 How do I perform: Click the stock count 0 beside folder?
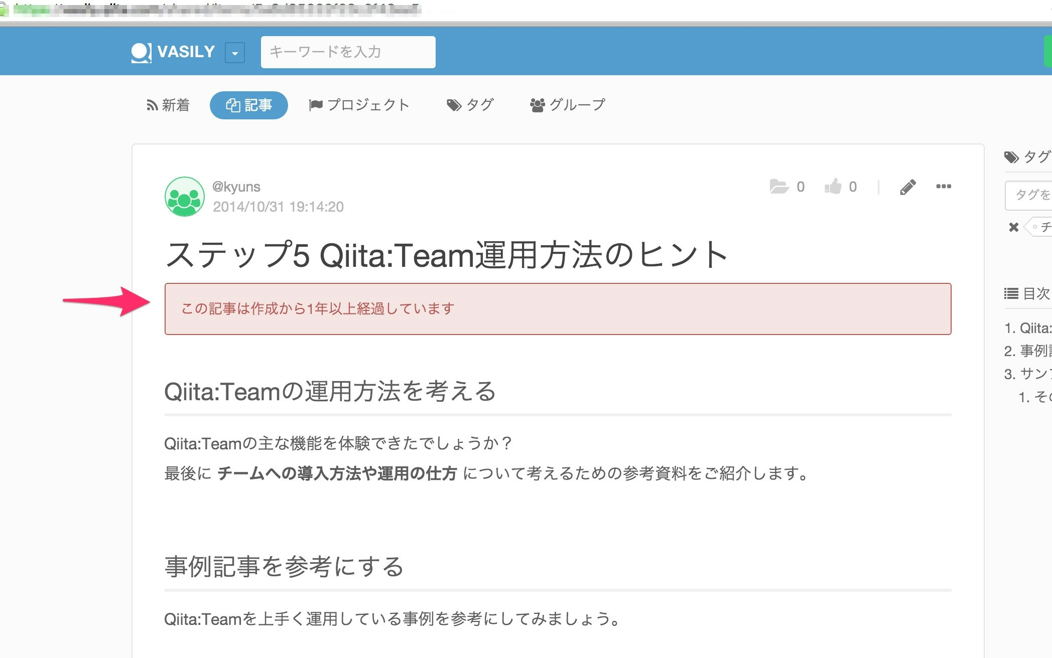(x=801, y=187)
